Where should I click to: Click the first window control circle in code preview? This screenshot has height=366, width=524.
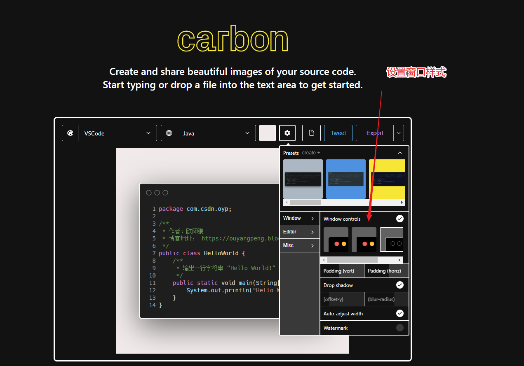point(149,193)
